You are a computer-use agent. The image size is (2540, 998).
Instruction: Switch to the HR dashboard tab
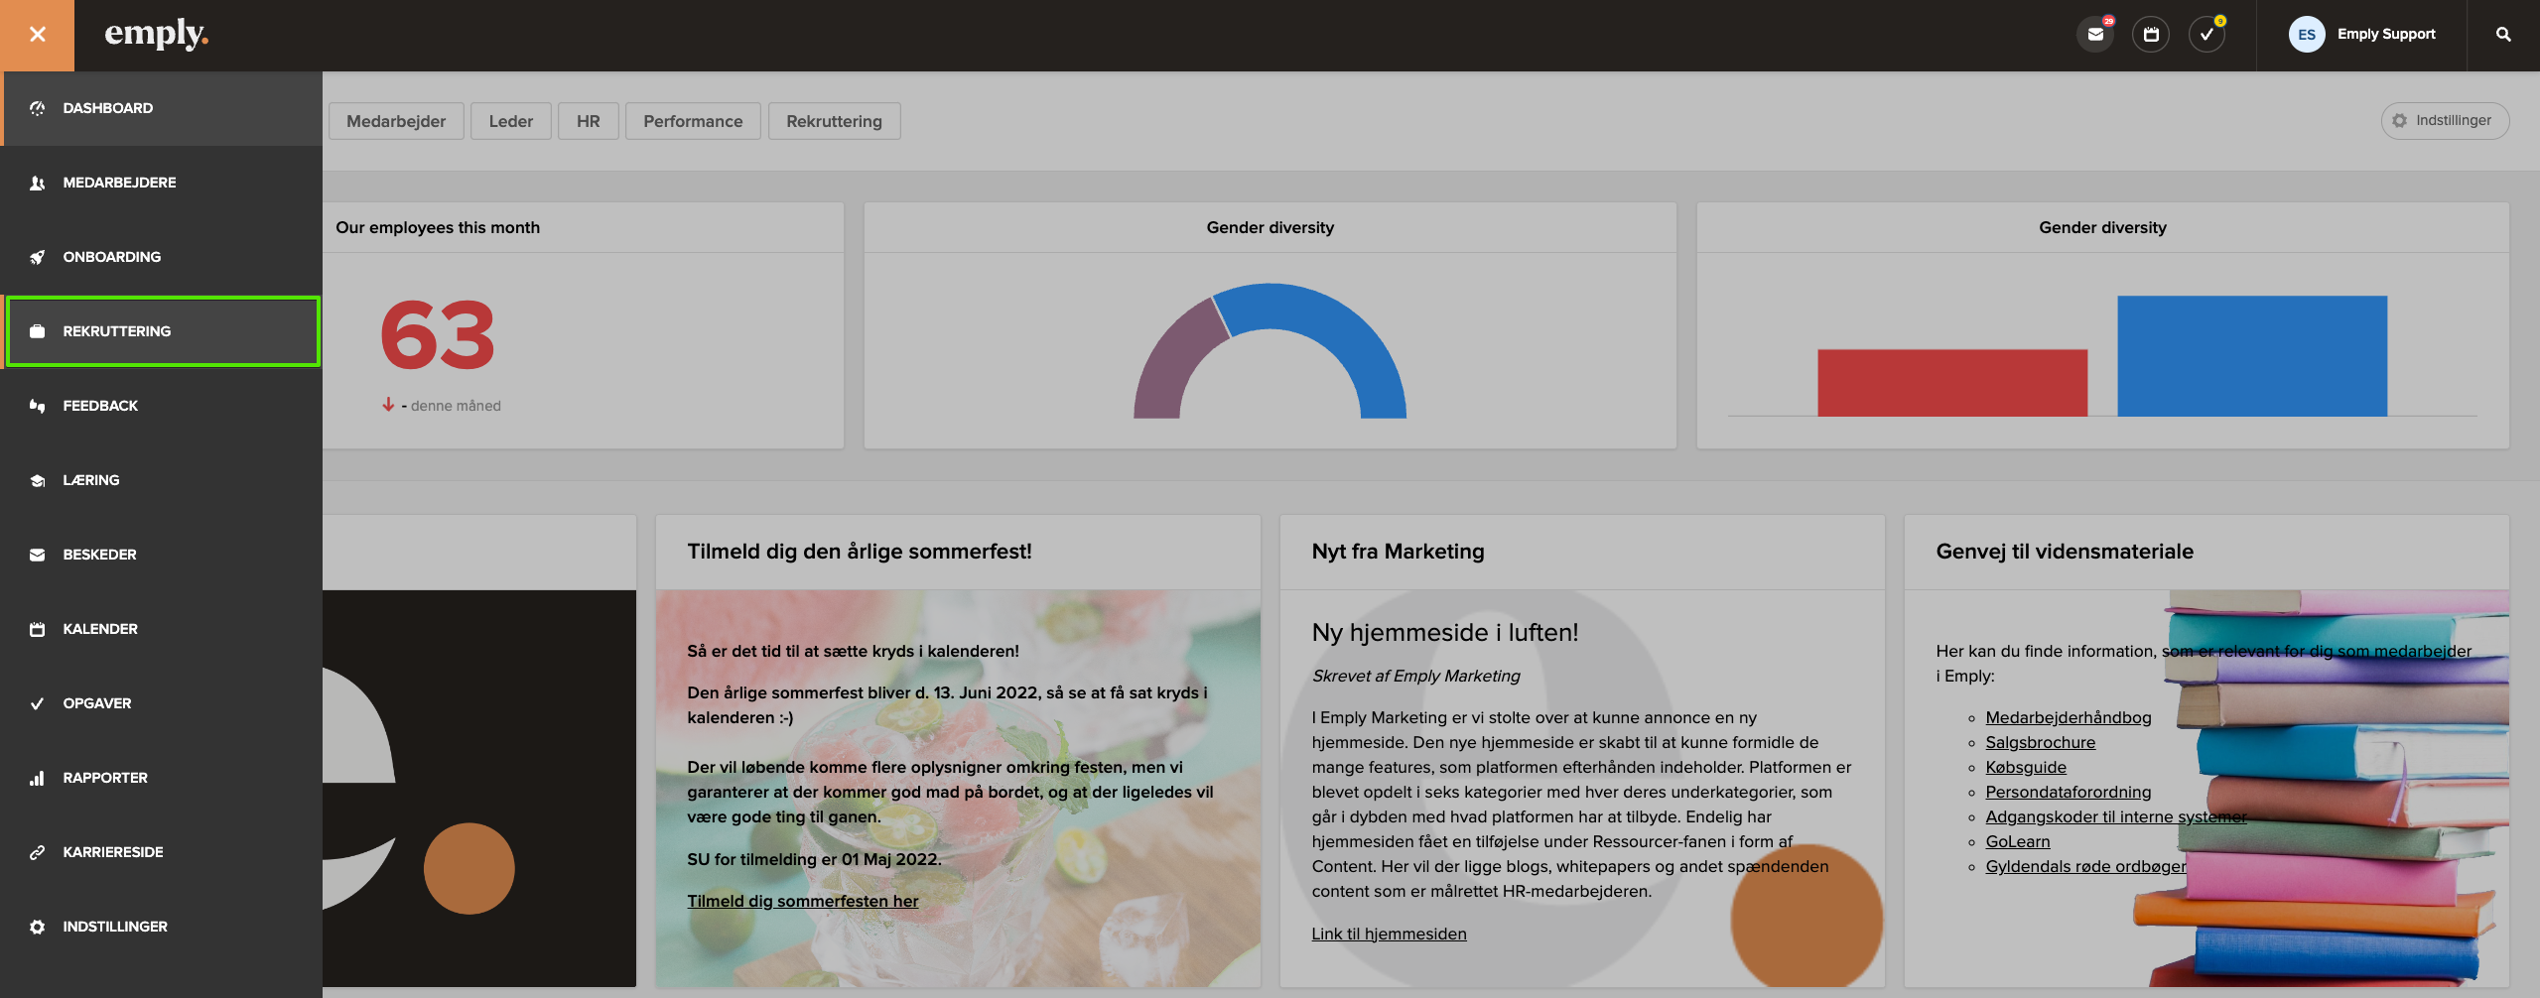click(588, 121)
